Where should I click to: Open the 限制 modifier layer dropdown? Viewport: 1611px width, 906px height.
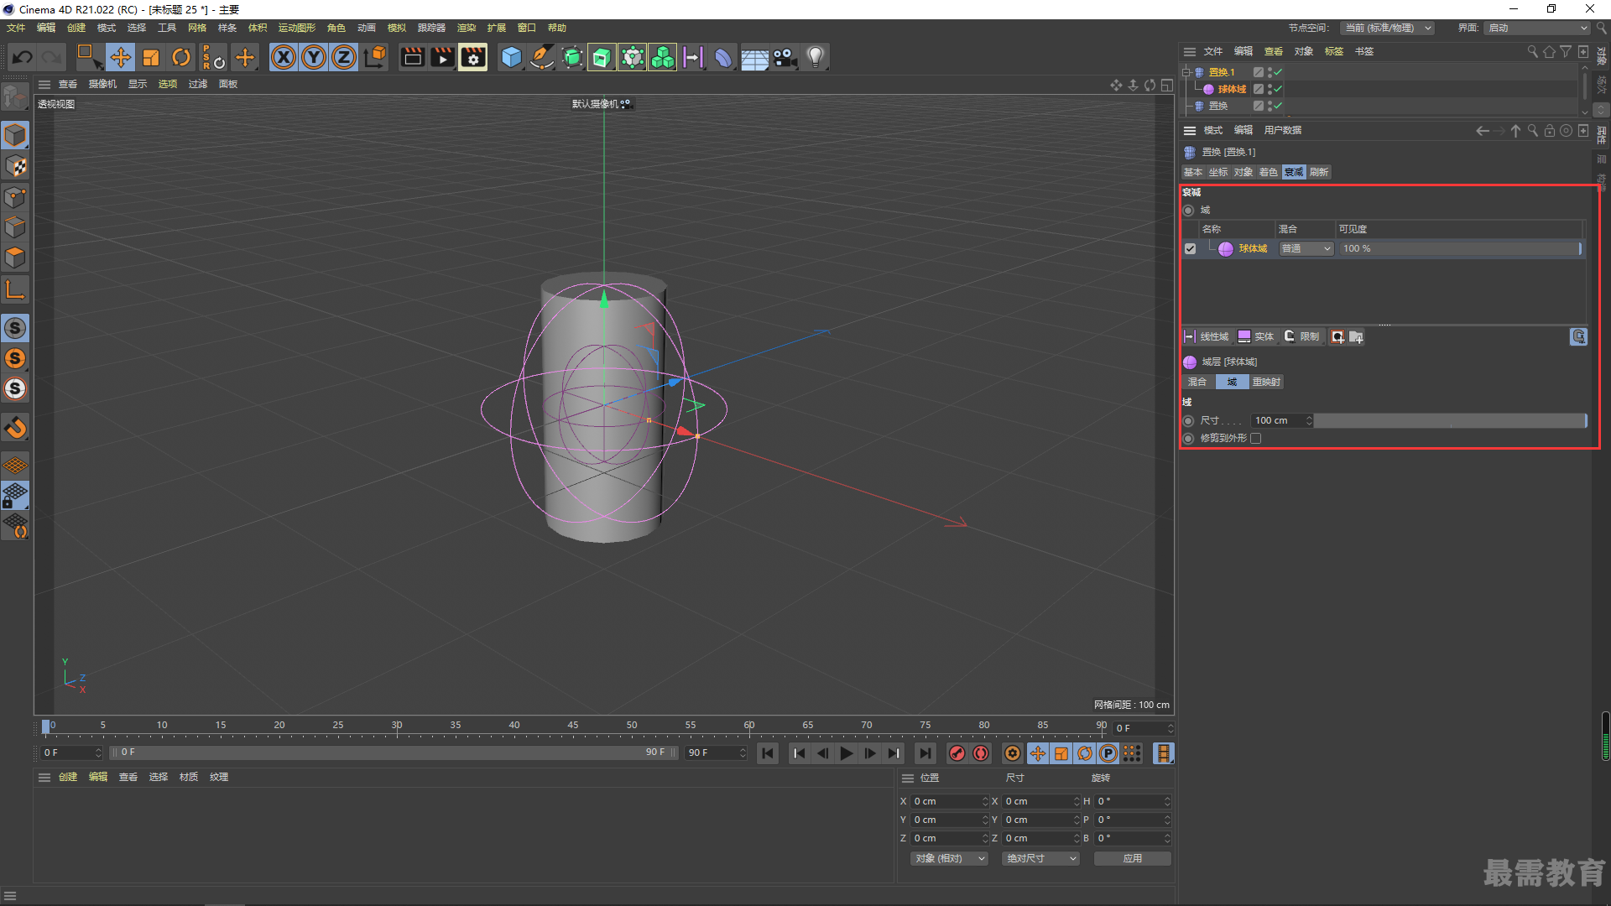1302,337
